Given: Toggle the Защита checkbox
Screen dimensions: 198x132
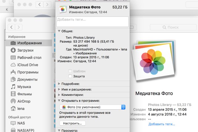Looking at the screenshot, I should coord(70,76).
